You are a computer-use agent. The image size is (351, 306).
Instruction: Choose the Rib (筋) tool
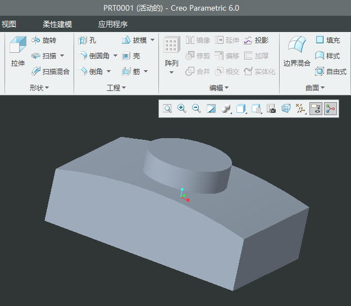point(131,72)
